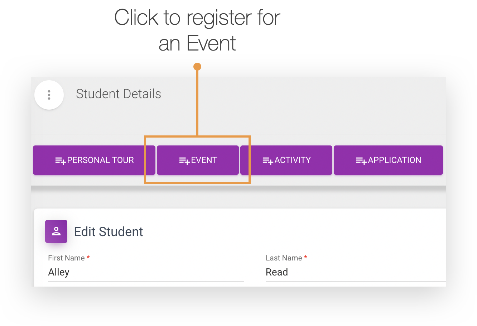This screenshot has height=326, width=477.
Task: Click into the First Name field
Action: click(107, 272)
